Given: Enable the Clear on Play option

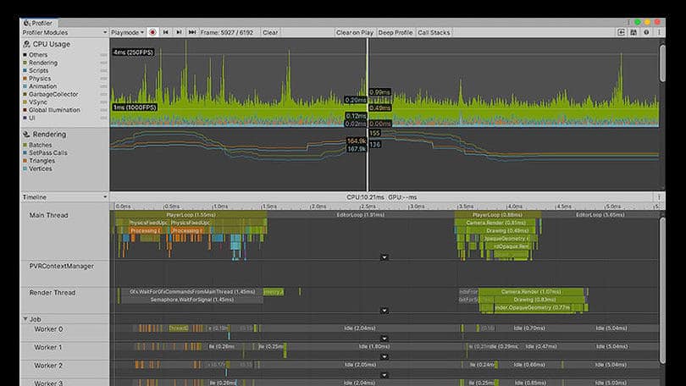Looking at the screenshot, I should point(354,32).
